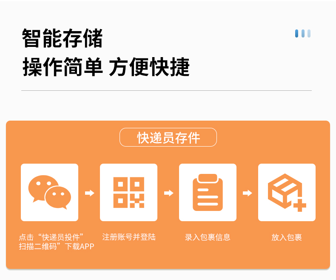The image size is (336, 280).
Task: Click the clipboard package info icon
Action: 208,192
